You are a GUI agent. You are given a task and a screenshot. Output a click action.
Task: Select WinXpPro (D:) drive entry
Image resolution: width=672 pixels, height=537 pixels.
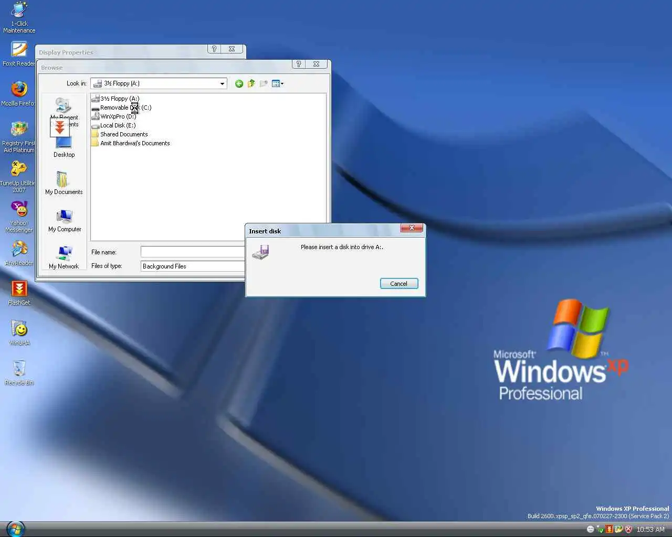pos(114,116)
